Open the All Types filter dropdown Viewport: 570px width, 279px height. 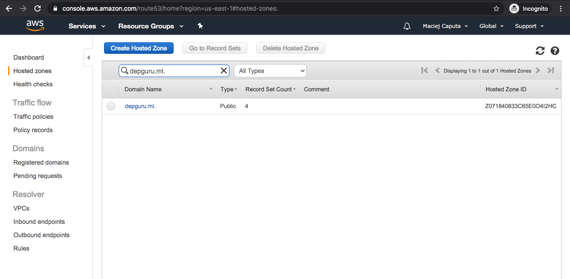270,71
